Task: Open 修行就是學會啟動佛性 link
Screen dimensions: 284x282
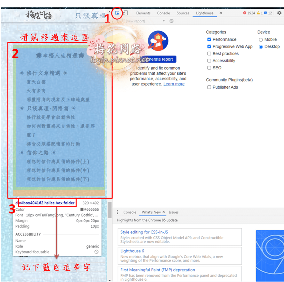Action: (x=51, y=117)
